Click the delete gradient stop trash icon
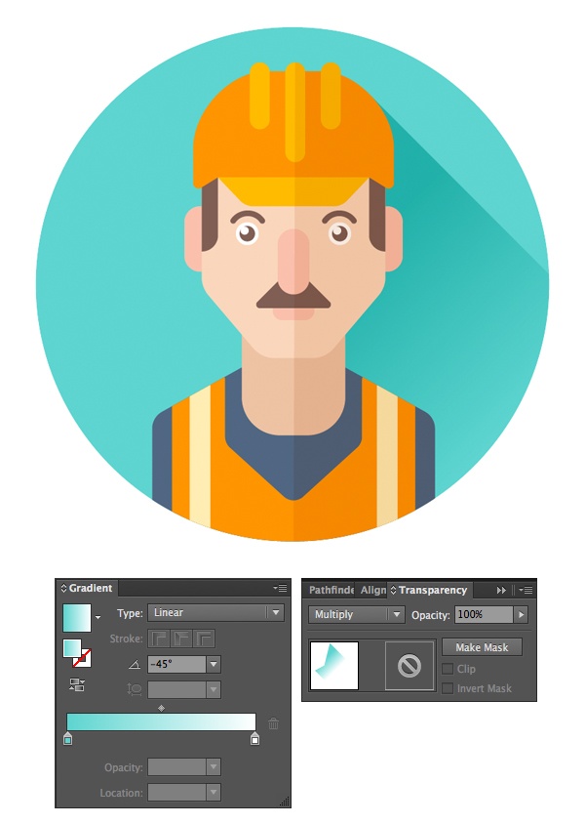This screenshot has height=824, width=585. click(273, 723)
